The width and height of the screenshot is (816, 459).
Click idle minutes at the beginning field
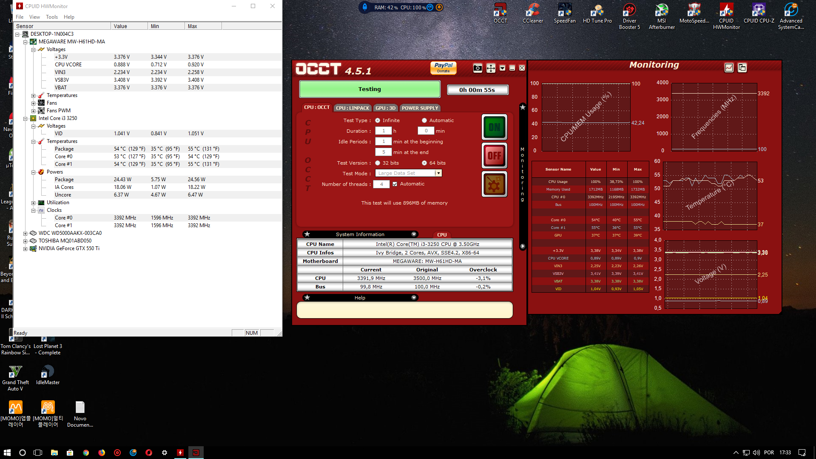pyautogui.click(x=384, y=142)
